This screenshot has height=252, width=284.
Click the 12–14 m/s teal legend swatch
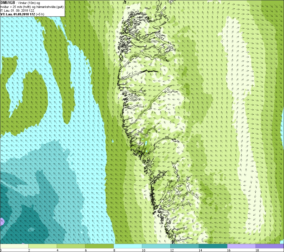point(185,246)
